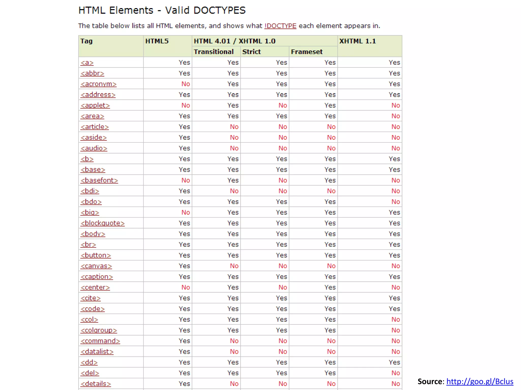
Task: Open the <command> tag link
Action: point(100,341)
